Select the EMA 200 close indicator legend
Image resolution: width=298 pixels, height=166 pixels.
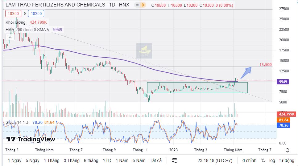tap(27, 30)
